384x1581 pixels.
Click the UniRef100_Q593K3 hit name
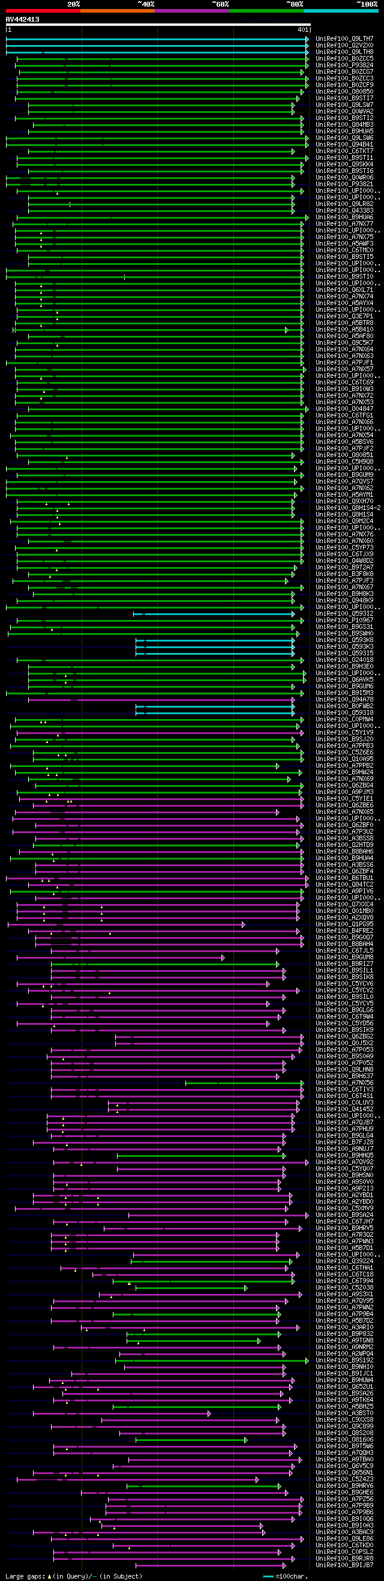344,647
